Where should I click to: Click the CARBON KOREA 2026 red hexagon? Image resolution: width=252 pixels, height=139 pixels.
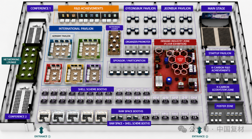(180, 60)
